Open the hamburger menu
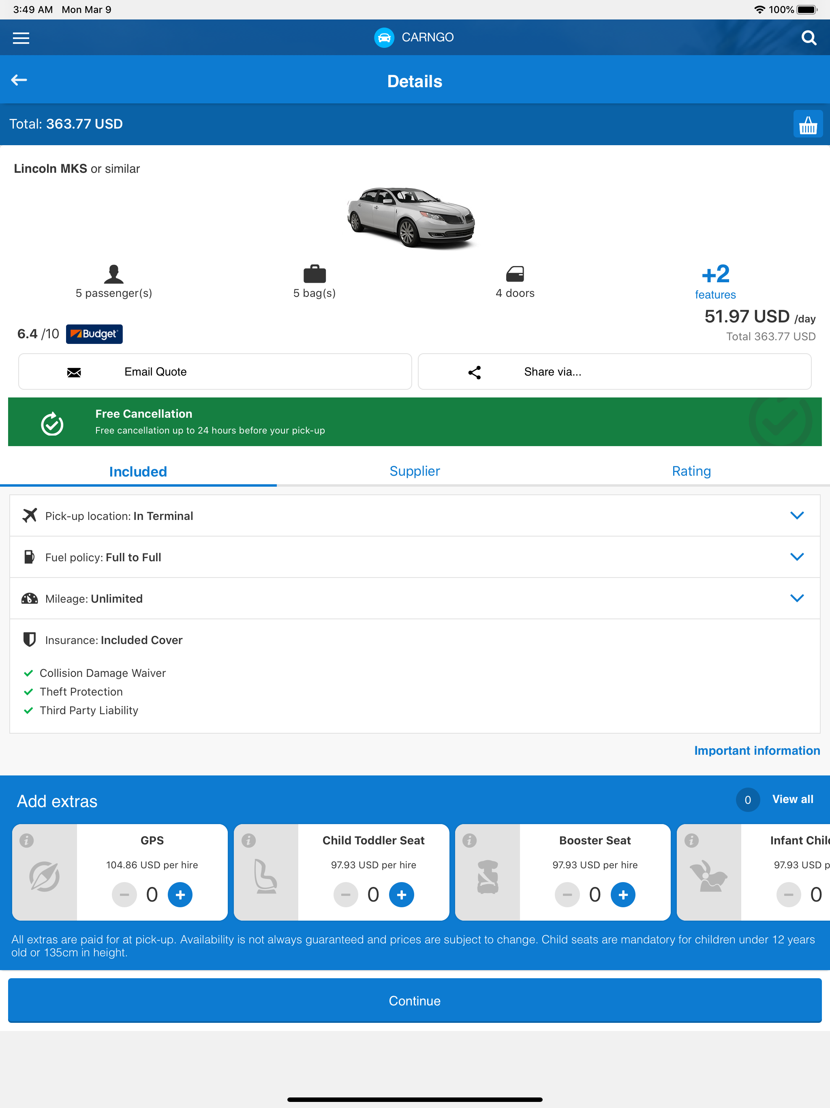 pyautogui.click(x=21, y=38)
